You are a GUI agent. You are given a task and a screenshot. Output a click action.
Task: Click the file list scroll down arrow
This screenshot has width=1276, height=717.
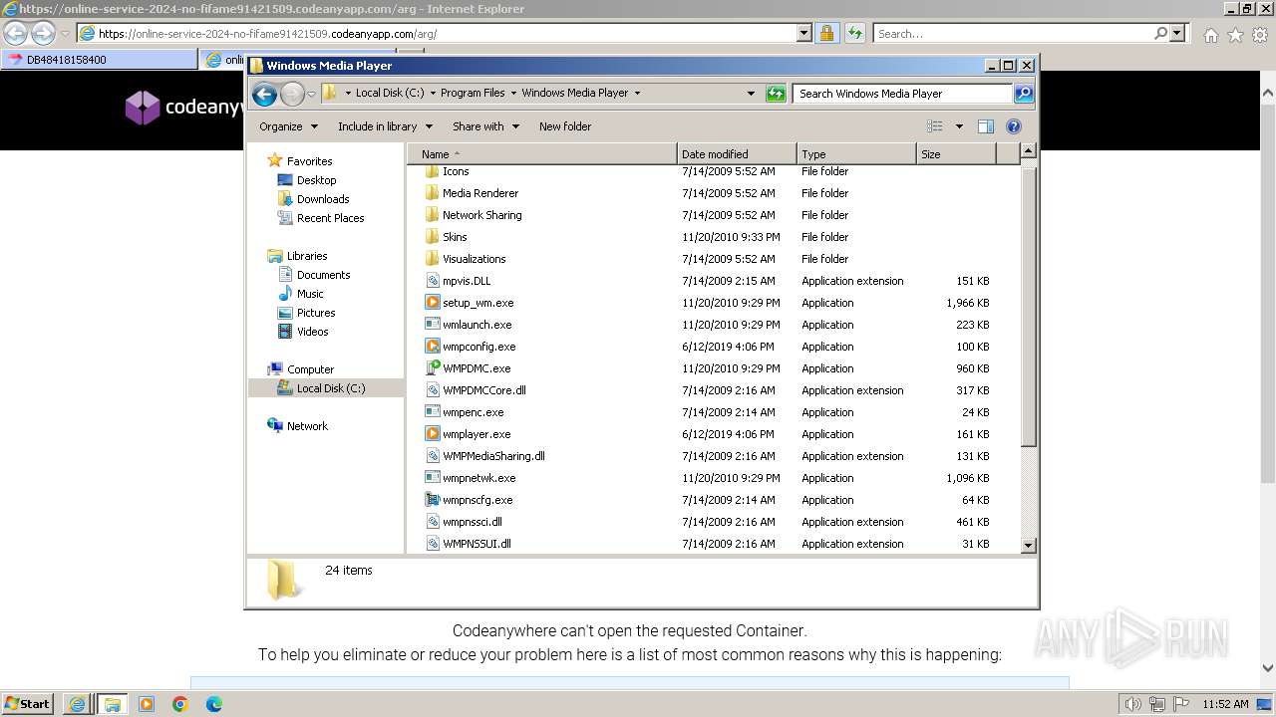click(x=1029, y=546)
